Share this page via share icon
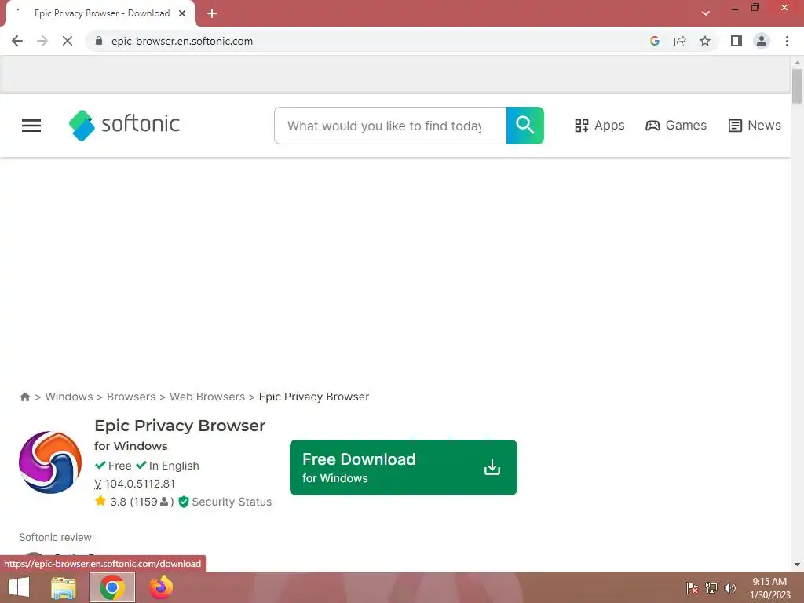Viewport: 804px width, 603px height. [x=680, y=41]
